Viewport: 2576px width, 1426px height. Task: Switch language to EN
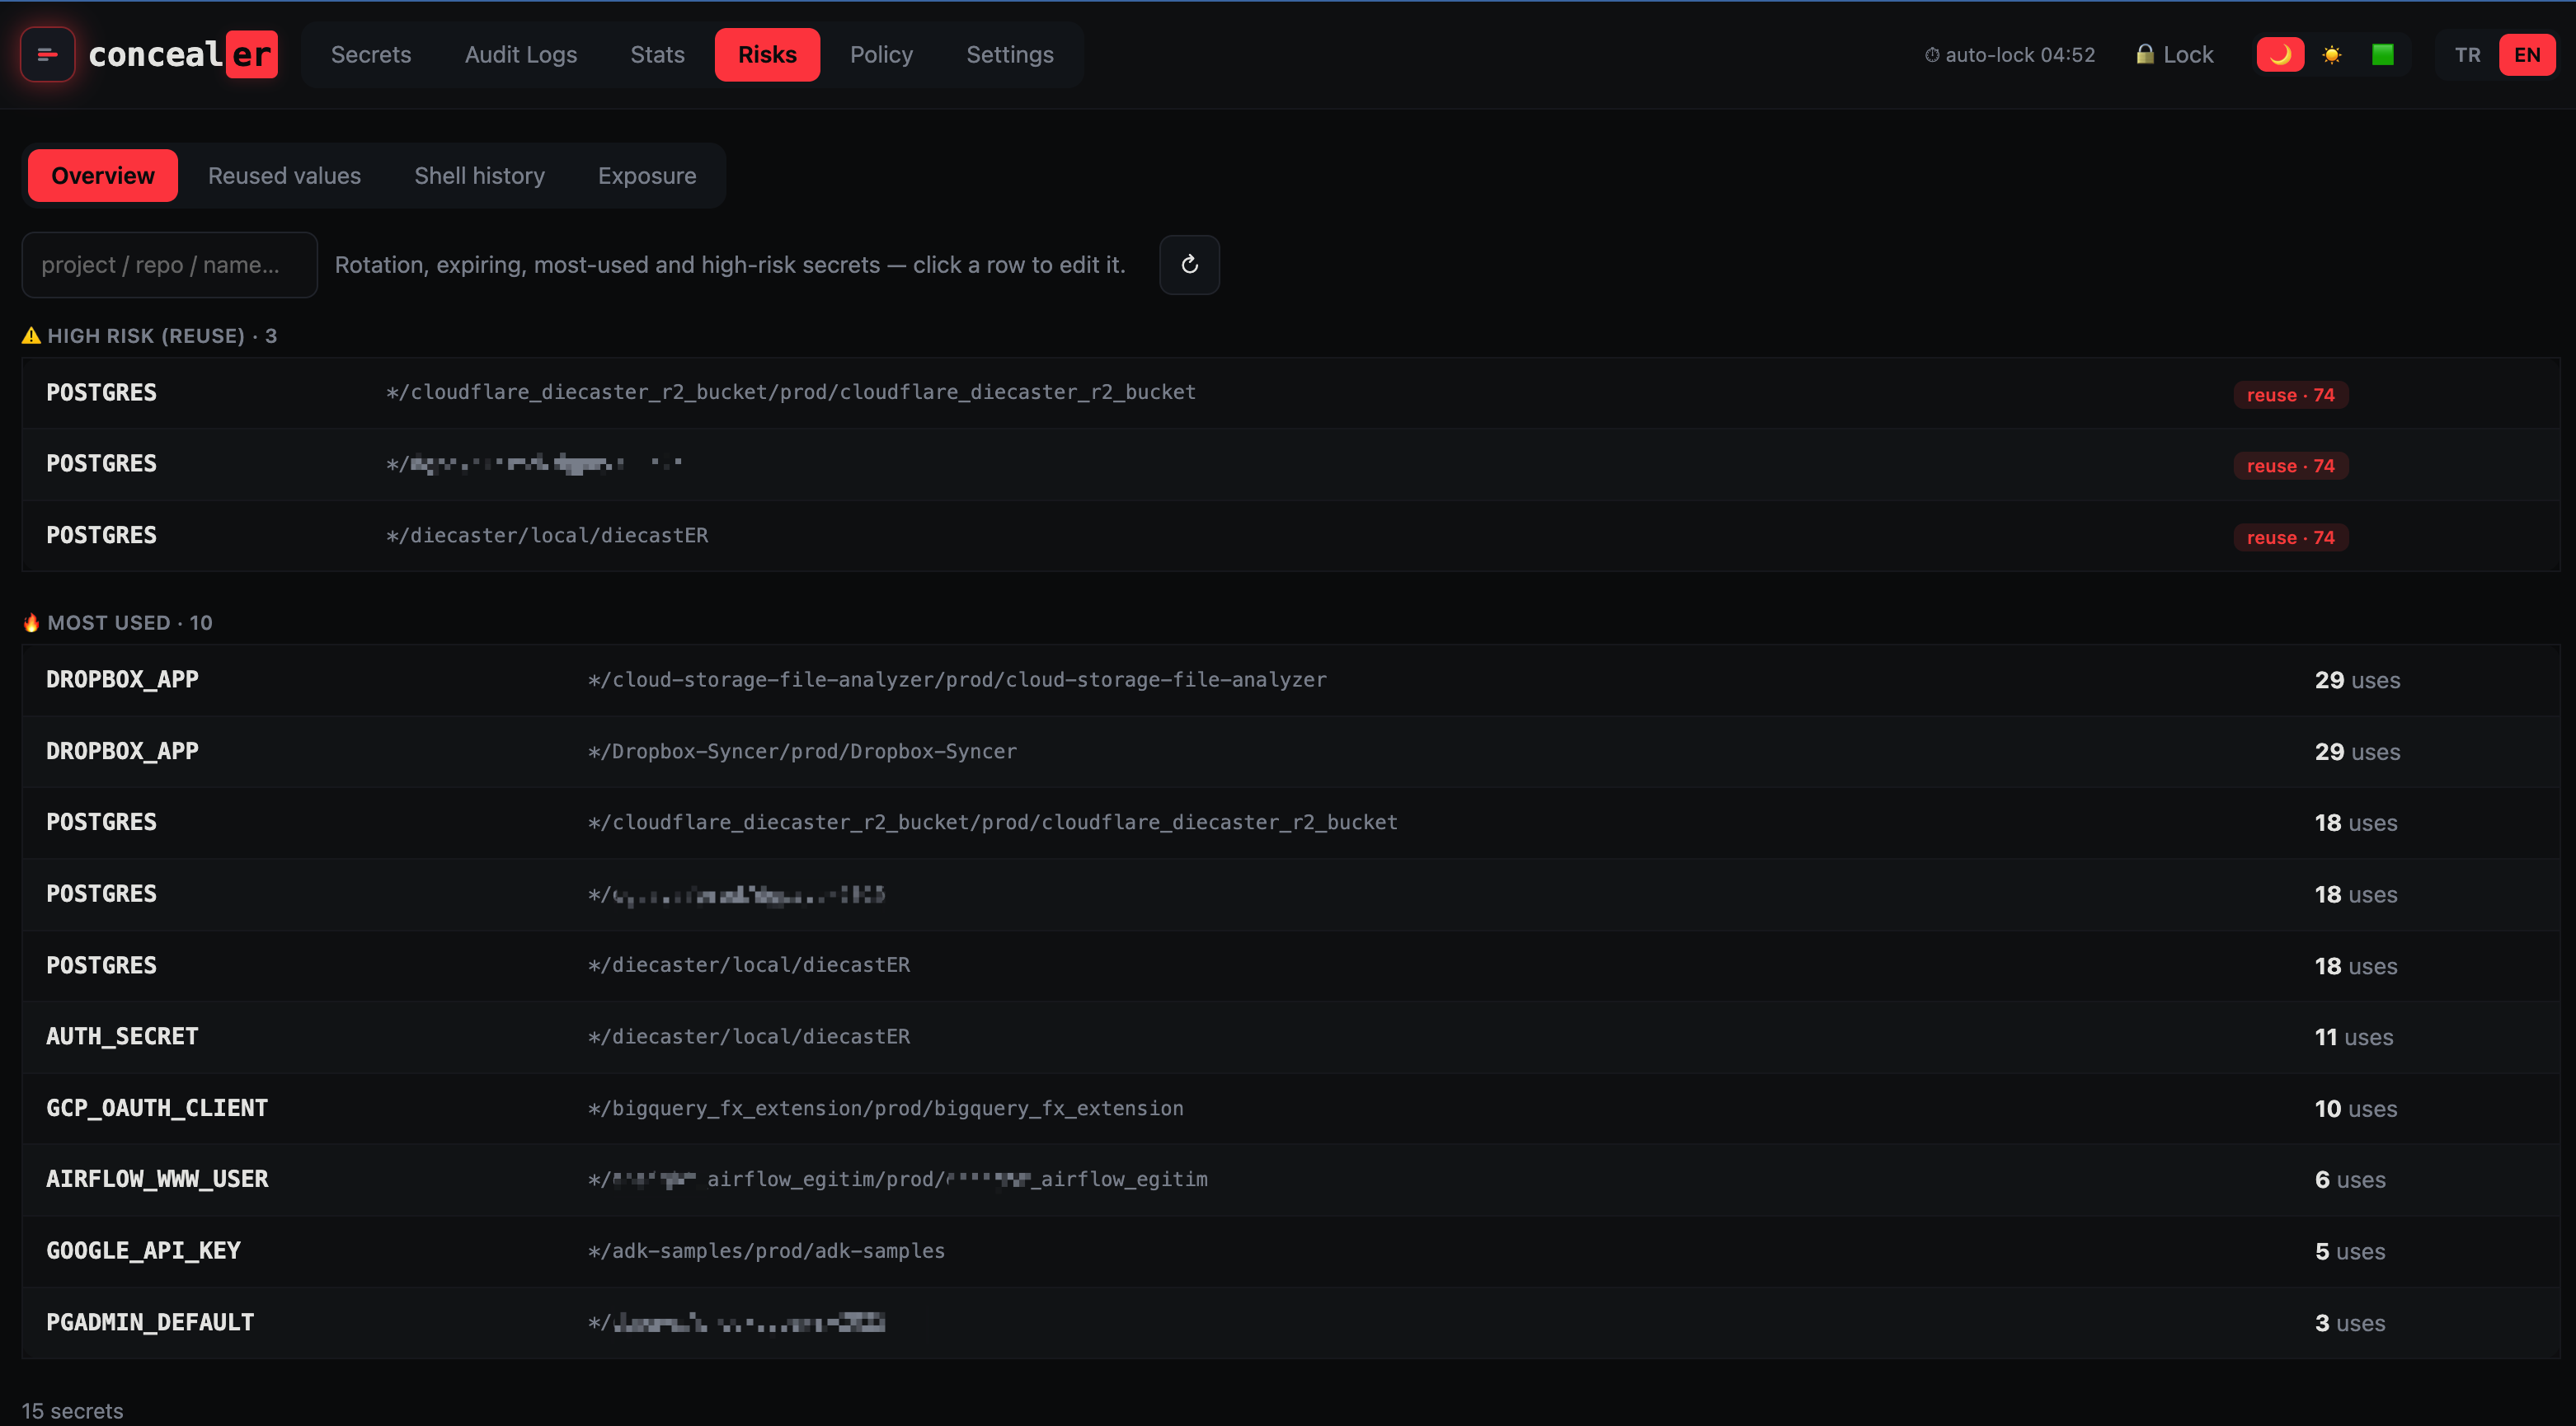point(2527,55)
